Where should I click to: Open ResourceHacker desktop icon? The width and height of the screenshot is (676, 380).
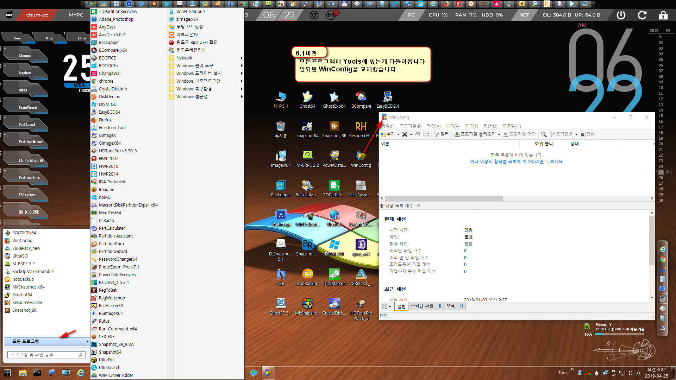[361, 129]
